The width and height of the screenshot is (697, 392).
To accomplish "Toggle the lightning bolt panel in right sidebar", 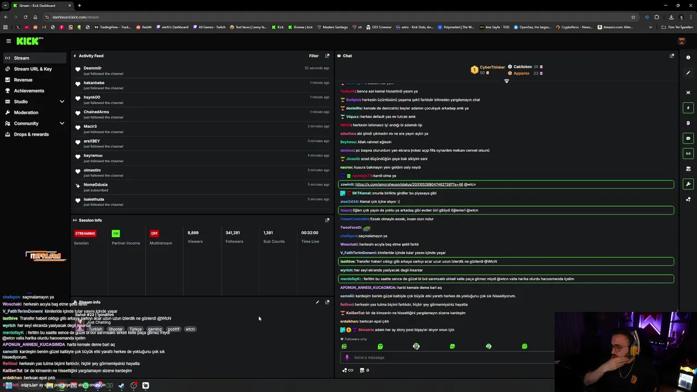I will [x=688, y=108].
